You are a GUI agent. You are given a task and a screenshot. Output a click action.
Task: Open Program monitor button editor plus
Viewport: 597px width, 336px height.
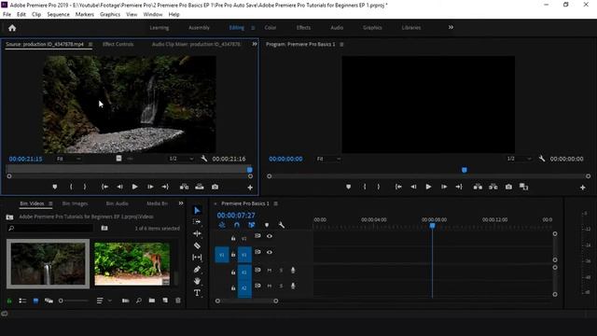582,188
